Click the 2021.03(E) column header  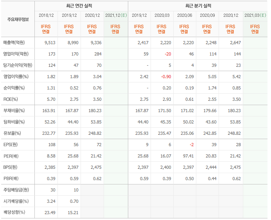click(x=255, y=15)
